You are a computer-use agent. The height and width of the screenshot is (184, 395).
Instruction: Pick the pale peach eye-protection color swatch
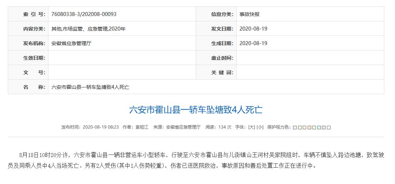point(304,128)
